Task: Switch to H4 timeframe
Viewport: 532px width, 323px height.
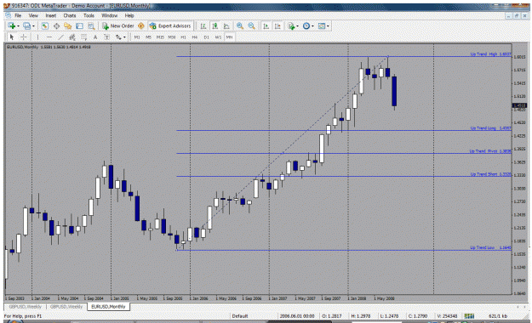Action: click(195, 37)
